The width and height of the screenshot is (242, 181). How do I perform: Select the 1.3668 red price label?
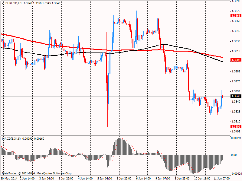[236, 16]
